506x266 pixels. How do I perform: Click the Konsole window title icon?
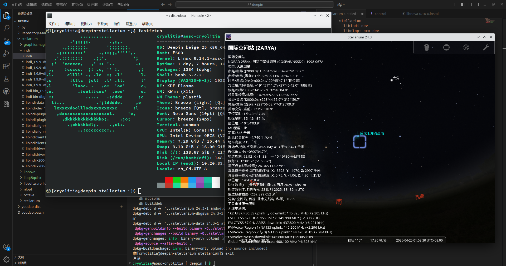(x=50, y=16)
